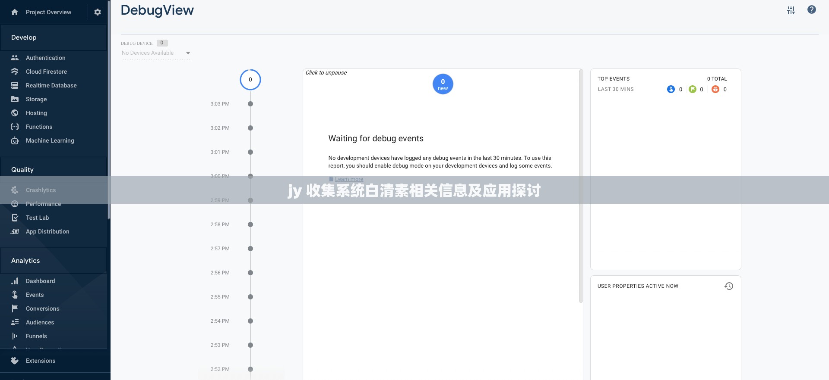Click the blue events count icon
Image resolution: width=829 pixels, height=380 pixels.
tap(671, 89)
